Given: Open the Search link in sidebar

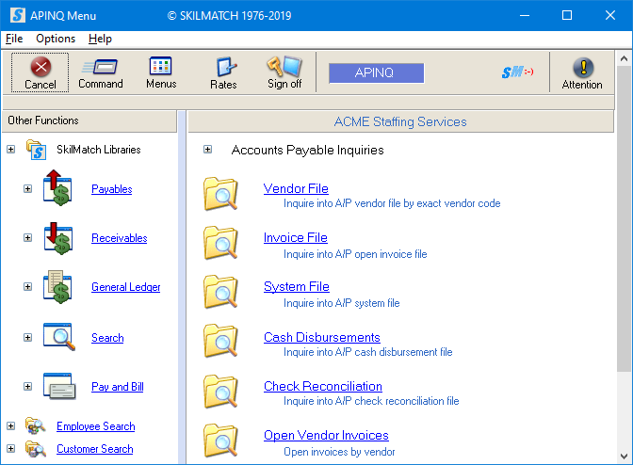Looking at the screenshot, I should pyautogui.click(x=107, y=338).
